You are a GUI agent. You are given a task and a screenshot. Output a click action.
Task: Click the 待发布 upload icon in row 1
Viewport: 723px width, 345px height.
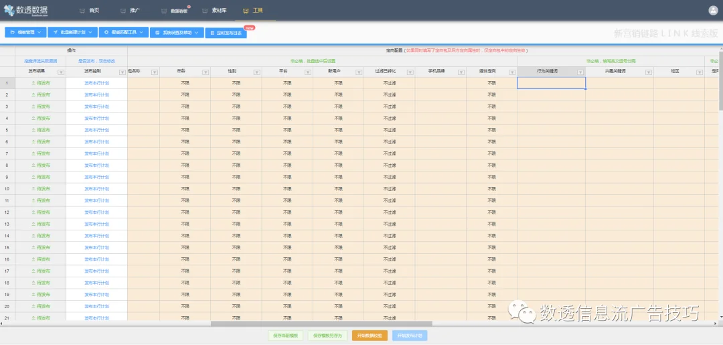tap(33, 83)
